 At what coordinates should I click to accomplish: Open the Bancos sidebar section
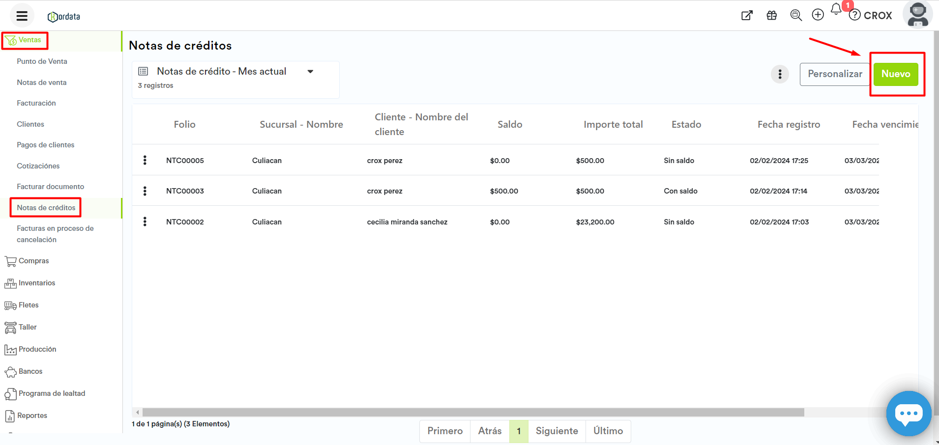(30, 371)
